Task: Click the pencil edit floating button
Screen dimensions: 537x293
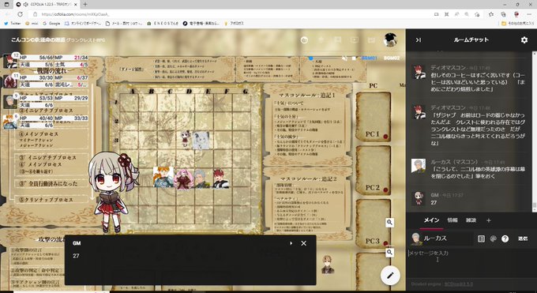Action: (x=390, y=275)
